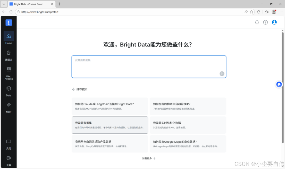Open the 通道名 proxy sidebar item
The width and height of the screenshot is (285, 169).
9,56
